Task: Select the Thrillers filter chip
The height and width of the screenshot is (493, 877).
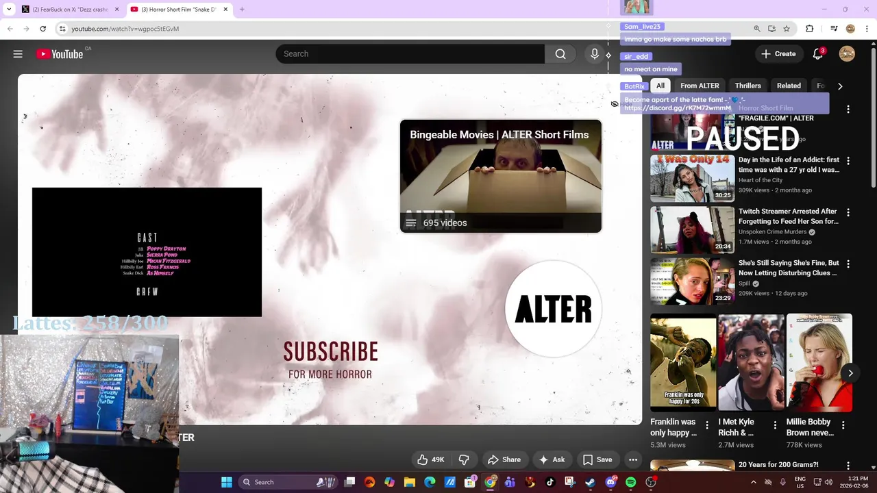Action: click(748, 86)
